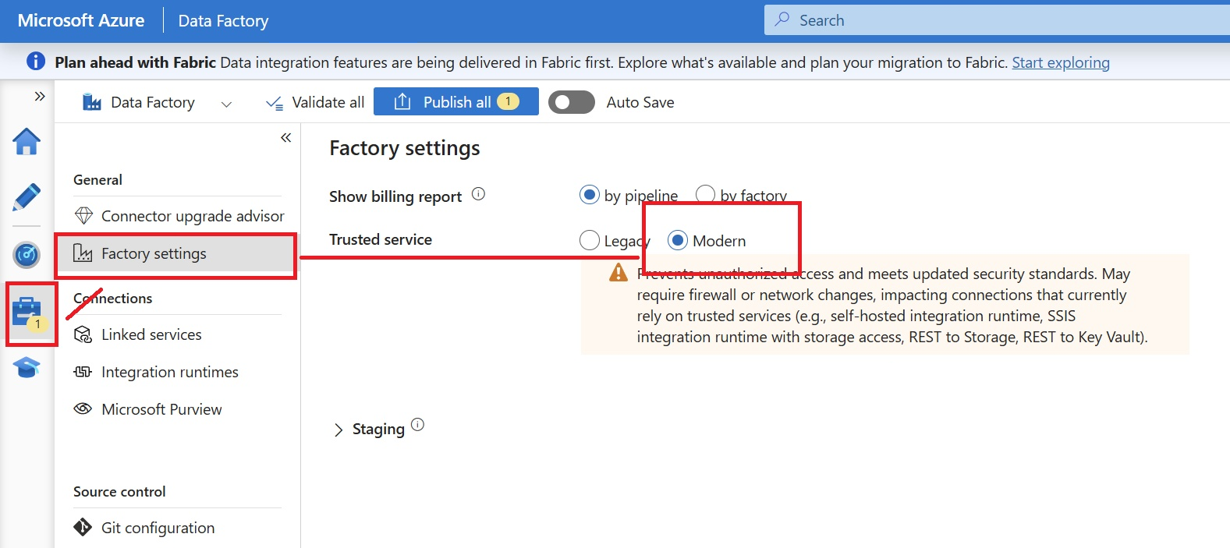This screenshot has height=548, width=1230.
Task: Click the Git configuration diamond icon
Action: 83,527
